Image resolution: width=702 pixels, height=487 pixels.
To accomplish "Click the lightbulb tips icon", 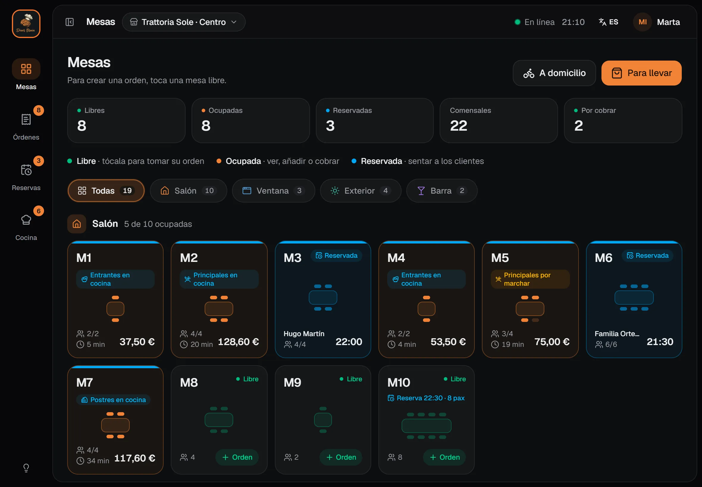I will coord(26,468).
